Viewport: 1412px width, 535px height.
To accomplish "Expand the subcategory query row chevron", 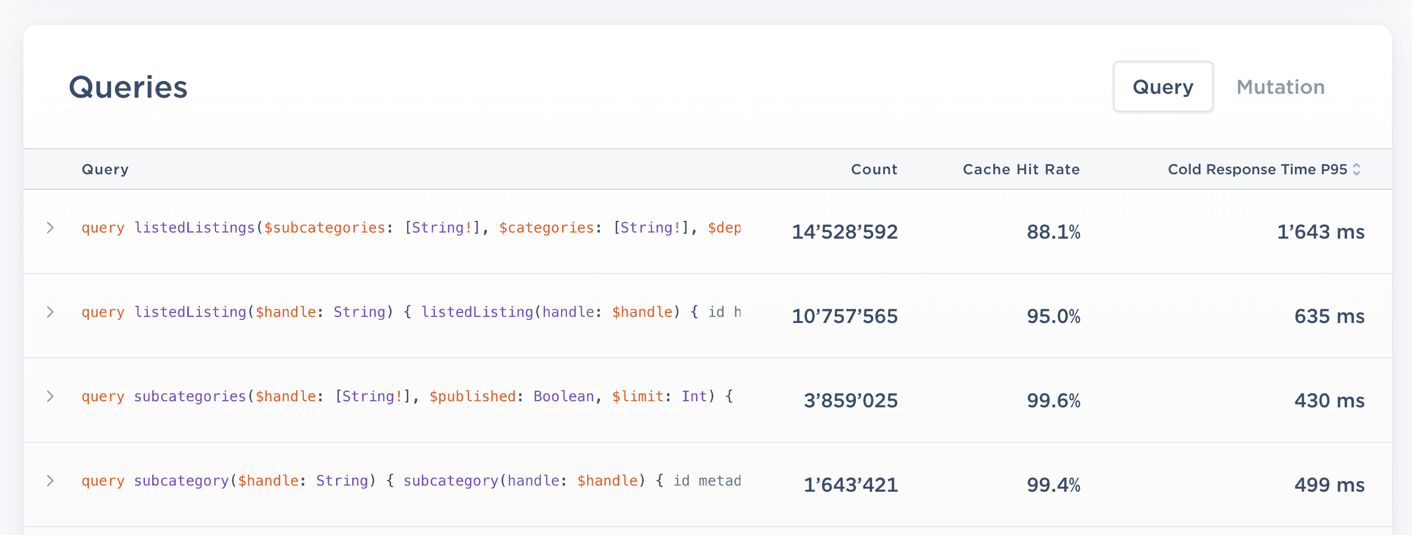I will click(x=51, y=481).
